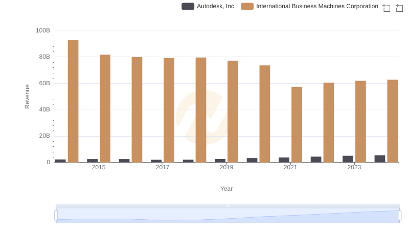Click the 2015 x-axis label

click(x=99, y=167)
